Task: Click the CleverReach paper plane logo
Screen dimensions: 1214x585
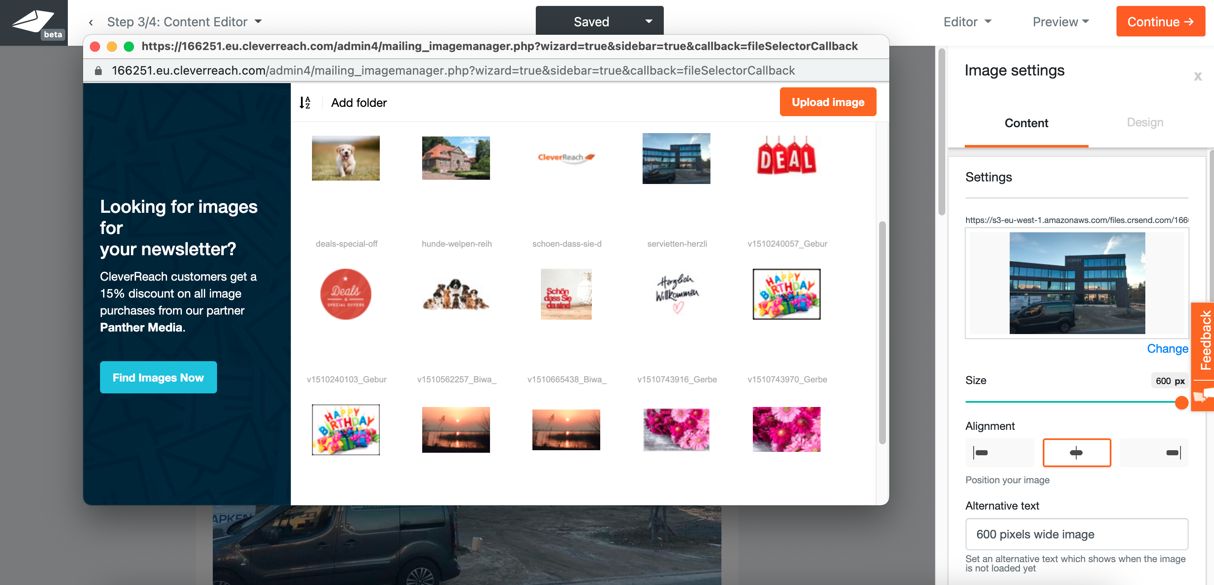Action: coord(33,22)
